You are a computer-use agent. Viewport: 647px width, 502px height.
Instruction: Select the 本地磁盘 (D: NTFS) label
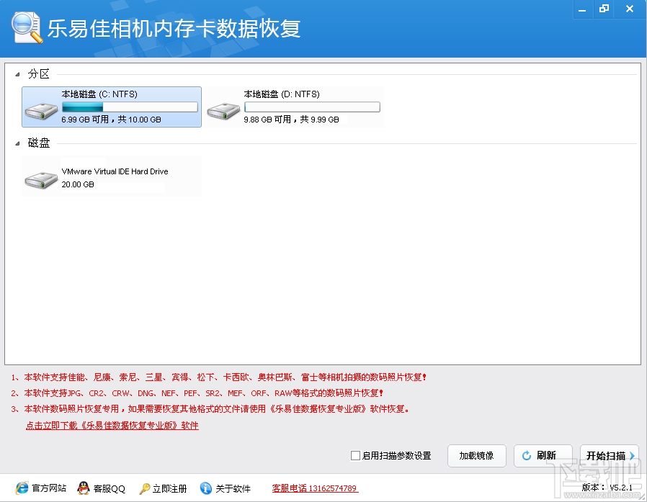[282, 94]
